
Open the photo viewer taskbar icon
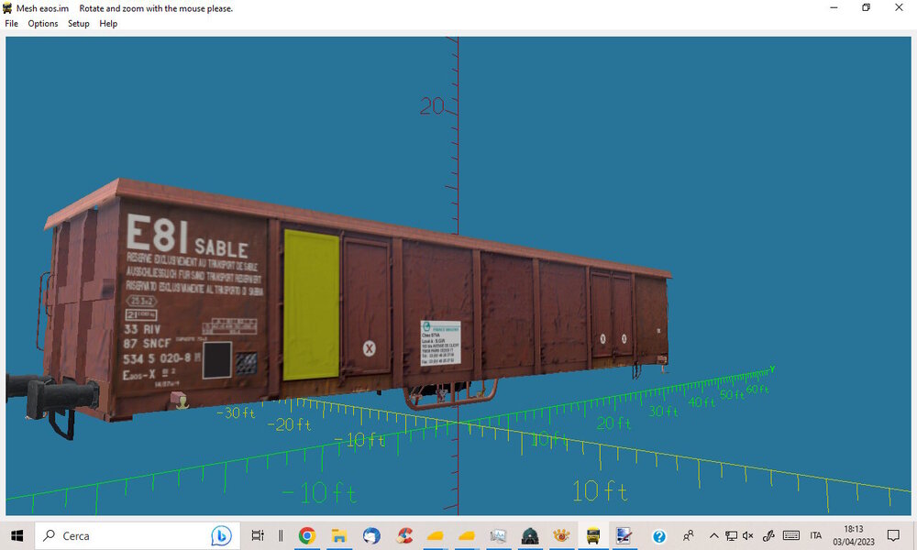tap(498, 535)
